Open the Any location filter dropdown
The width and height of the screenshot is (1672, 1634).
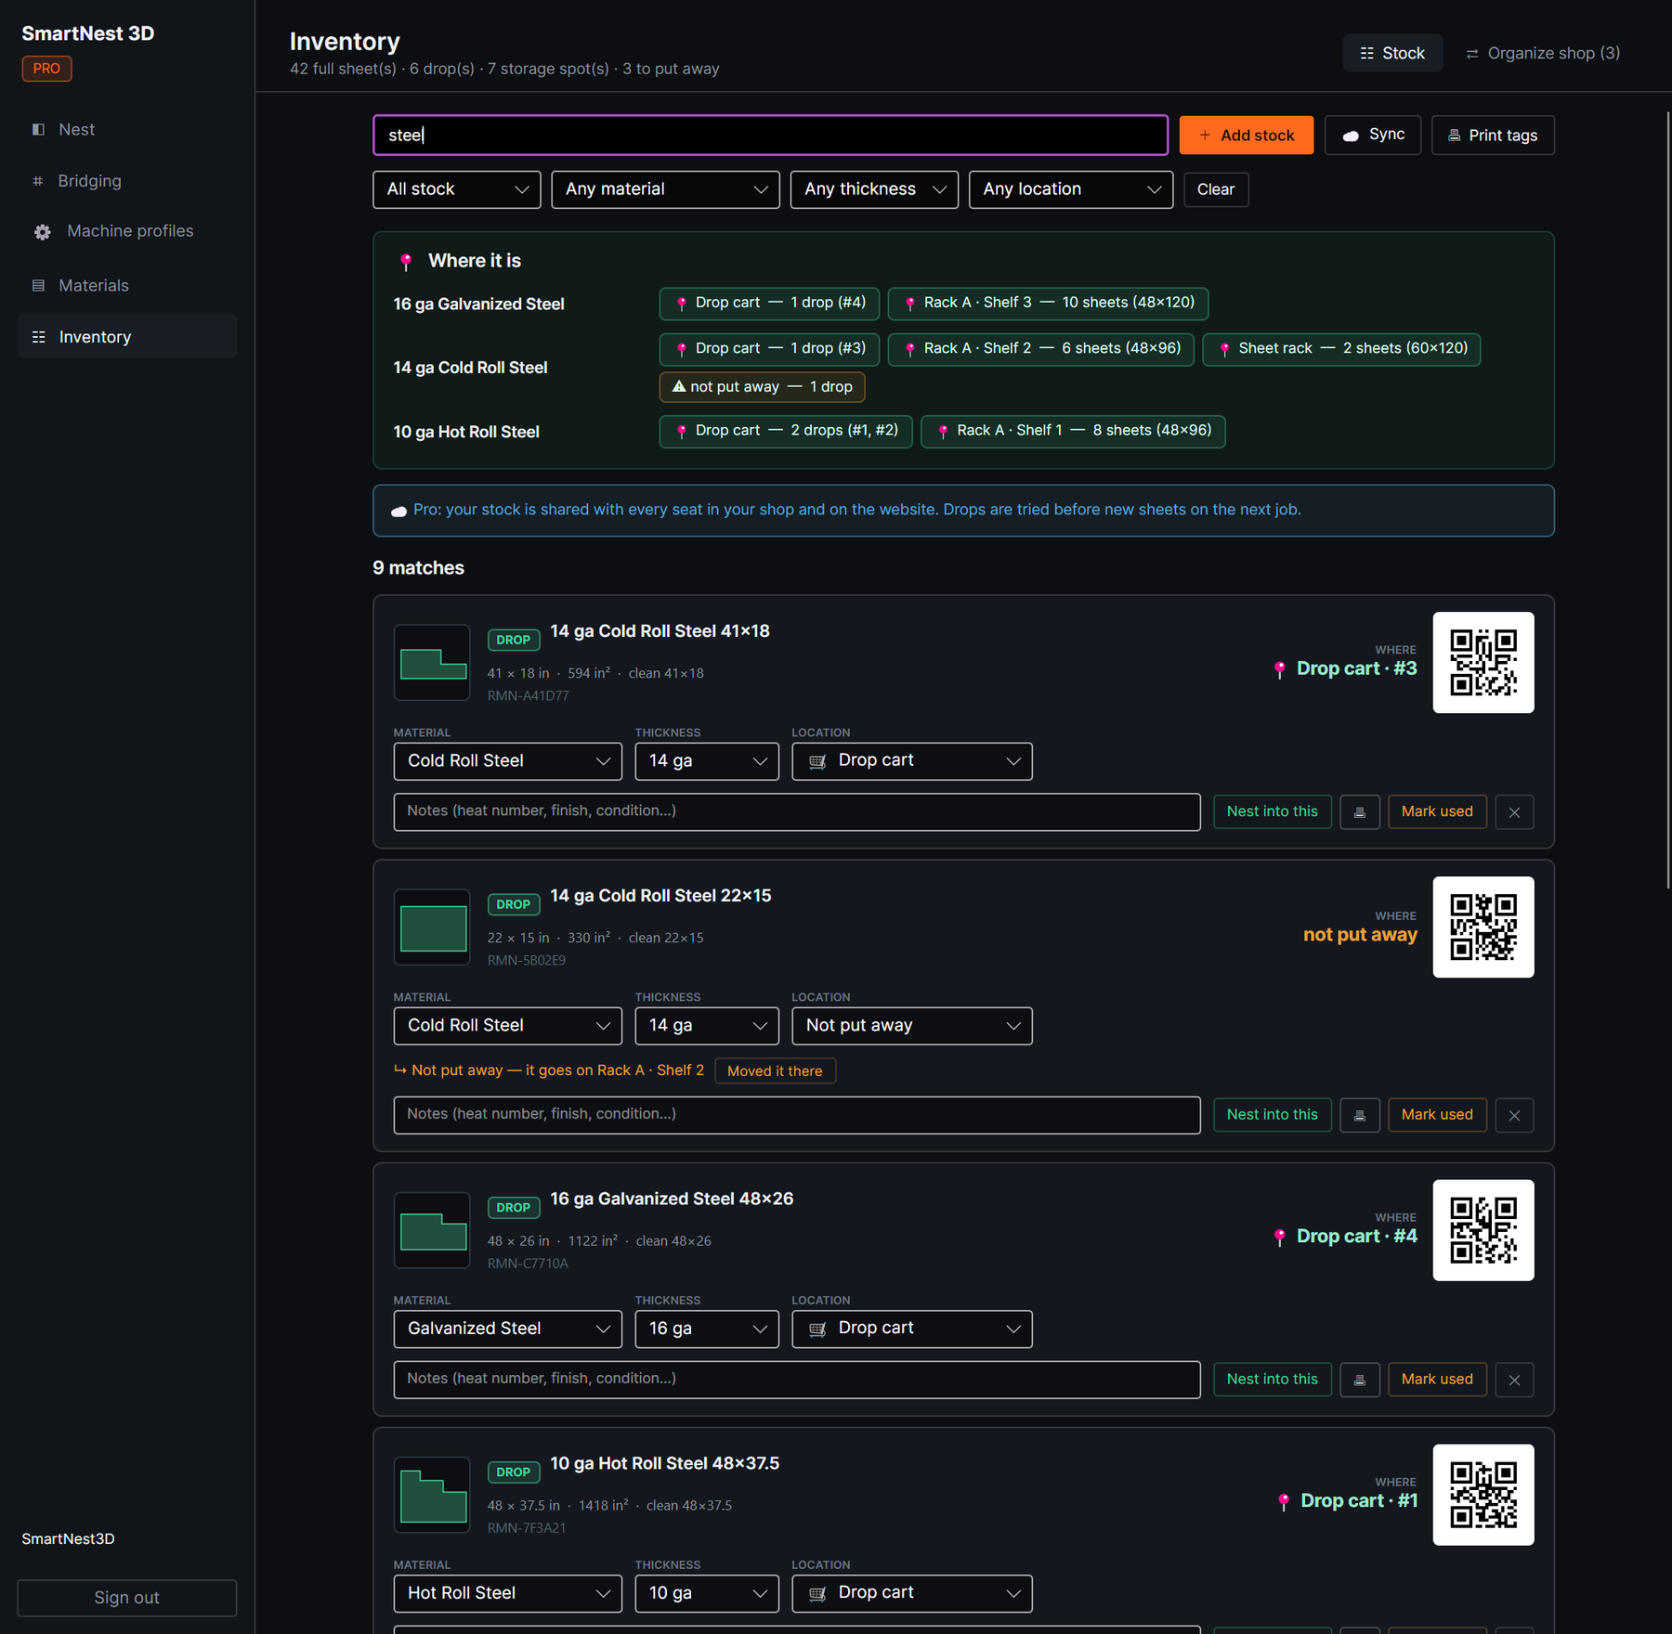point(1071,189)
